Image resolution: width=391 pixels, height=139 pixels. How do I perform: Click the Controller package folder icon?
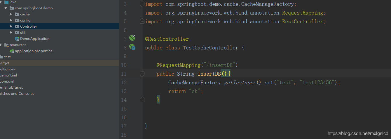click(17, 26)
